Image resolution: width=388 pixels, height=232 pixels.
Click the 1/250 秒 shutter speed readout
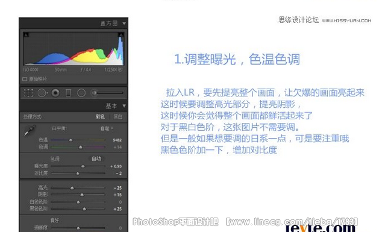coord(114,70)
